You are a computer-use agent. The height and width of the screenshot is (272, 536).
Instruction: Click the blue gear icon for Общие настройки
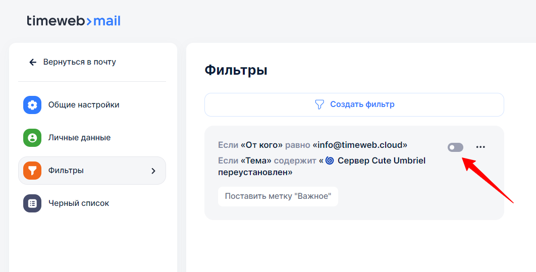32,105
